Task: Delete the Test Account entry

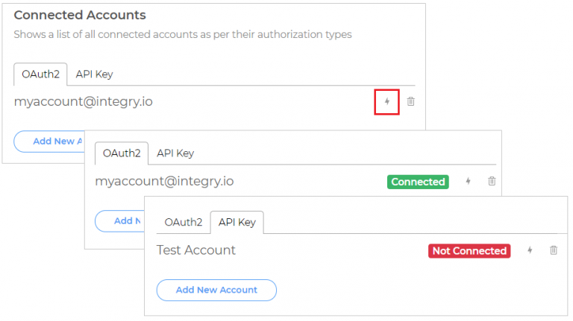Action: coord(554,250)
